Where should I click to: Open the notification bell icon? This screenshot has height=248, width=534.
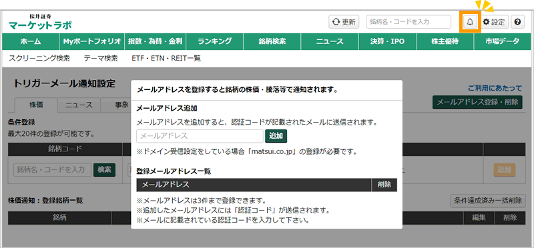[x=470, y=22]
